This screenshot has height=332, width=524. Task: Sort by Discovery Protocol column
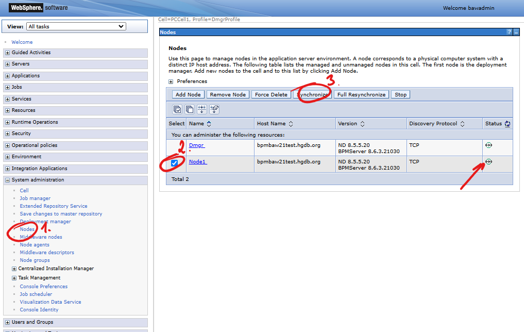click(x=462, y=124)
